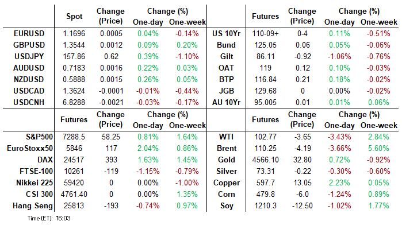
Task: Select the Gilt one-day change -1.06%
Action: click(339, 57)
